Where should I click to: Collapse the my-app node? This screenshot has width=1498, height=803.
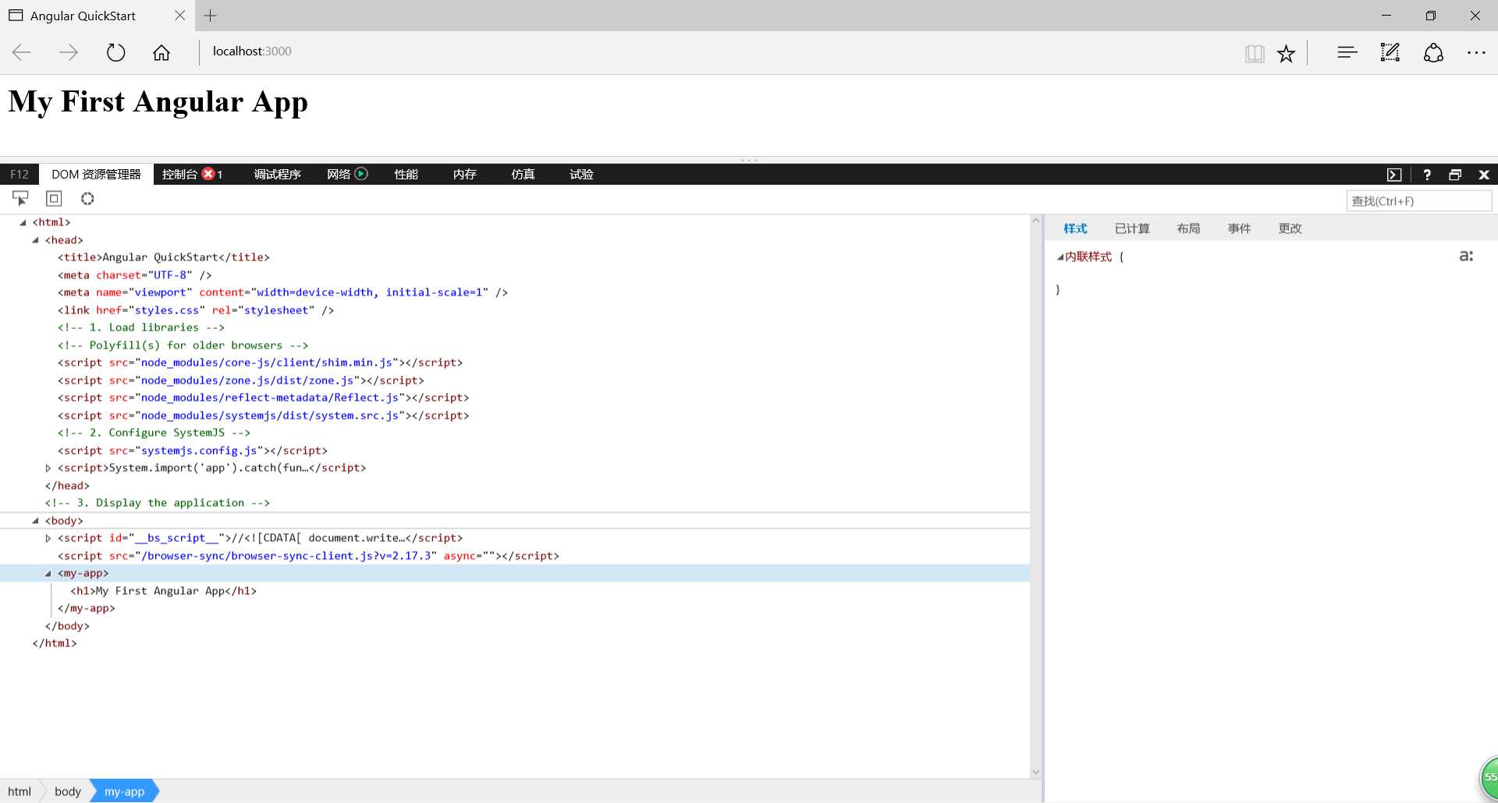coord(48,574)
